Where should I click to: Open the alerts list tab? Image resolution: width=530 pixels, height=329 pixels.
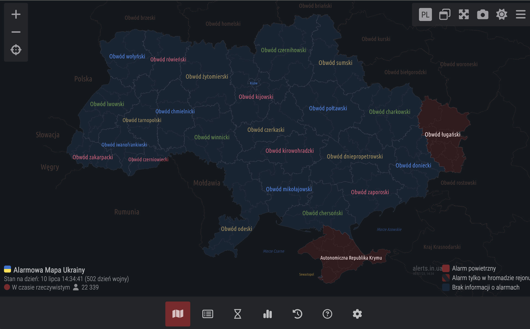pyautogui.click(x=208, y=314)
